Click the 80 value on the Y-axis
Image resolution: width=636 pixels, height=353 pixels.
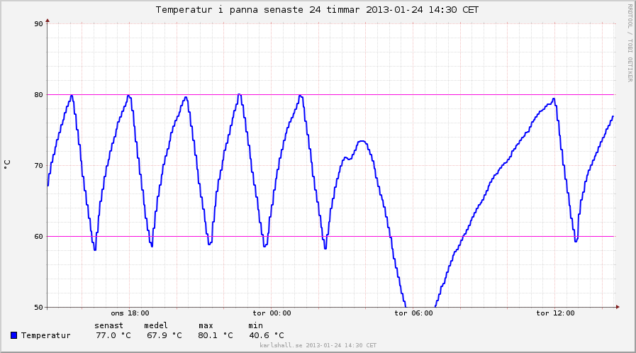[38, 95]
